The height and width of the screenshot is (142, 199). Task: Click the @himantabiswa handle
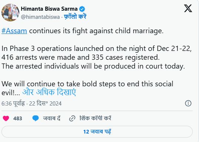pyautogui.click(x=40, y=17)
